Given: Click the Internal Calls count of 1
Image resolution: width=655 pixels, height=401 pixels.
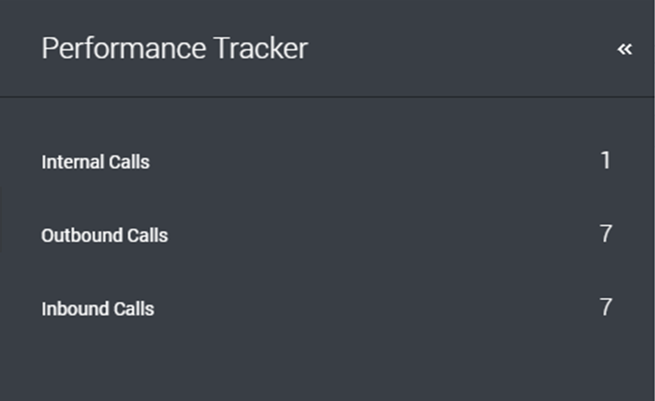Looking at the screenshot, I should [x=606, y=161].
